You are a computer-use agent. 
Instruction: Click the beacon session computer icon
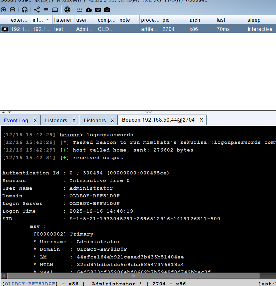5,29
